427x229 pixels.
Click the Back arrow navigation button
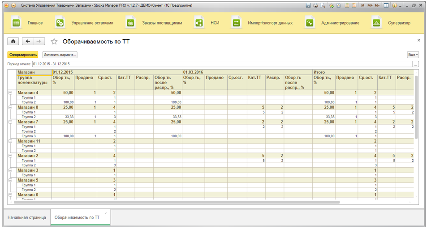[28, 41]
